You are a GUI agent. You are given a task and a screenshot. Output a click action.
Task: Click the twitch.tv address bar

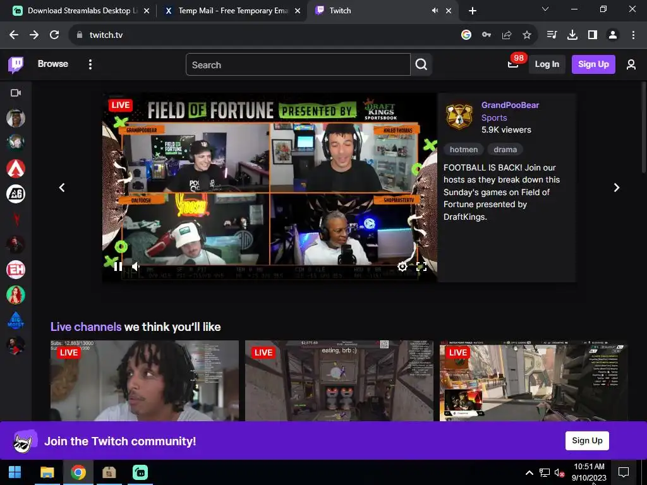point(264,35)
